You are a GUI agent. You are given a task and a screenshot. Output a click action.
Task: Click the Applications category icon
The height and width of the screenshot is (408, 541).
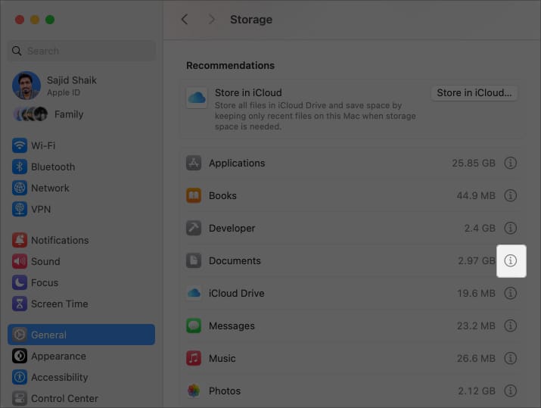194,163
